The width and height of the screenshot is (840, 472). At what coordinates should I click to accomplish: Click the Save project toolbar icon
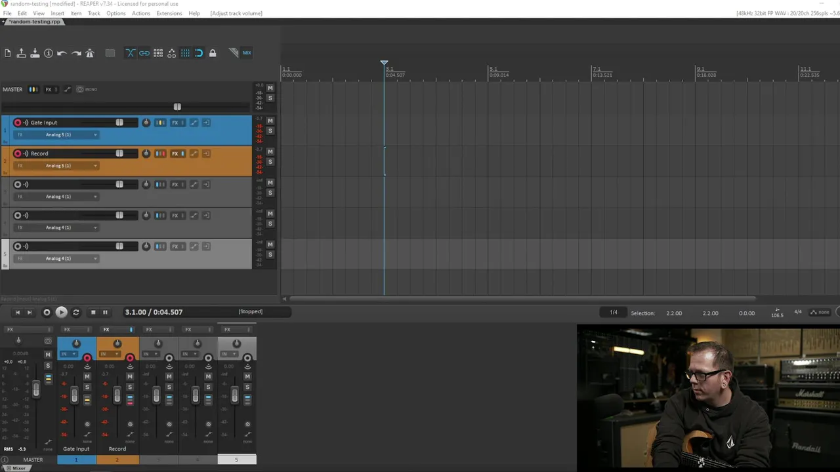pyautogui.click(x=35, y=53)
